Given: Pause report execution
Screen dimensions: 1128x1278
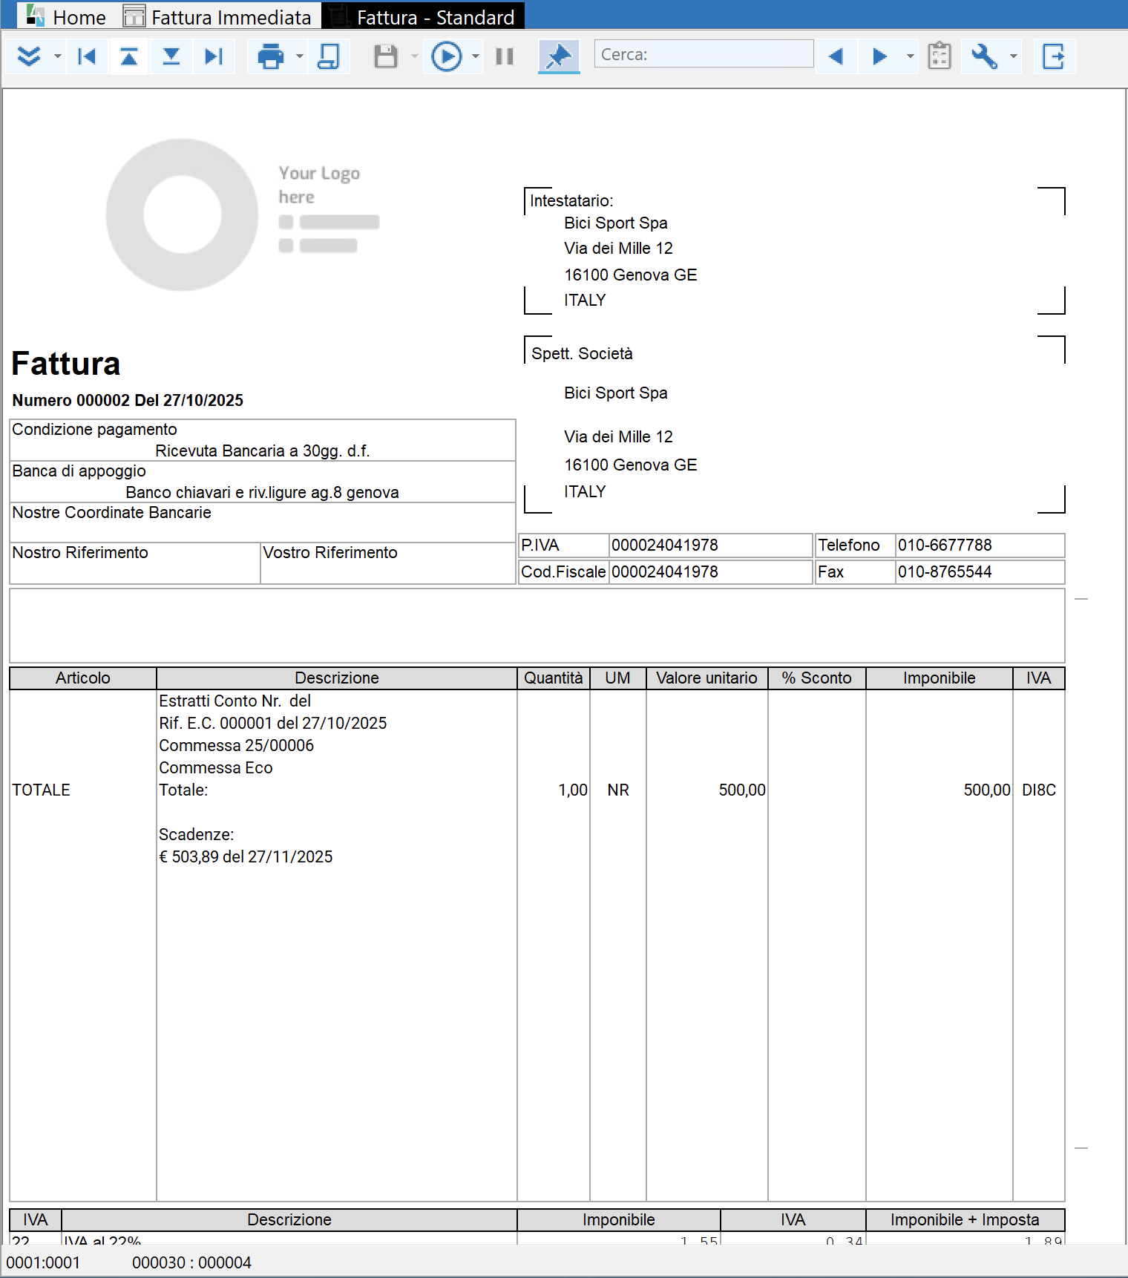Looking at the screenshot, I should tap(505, 56).
